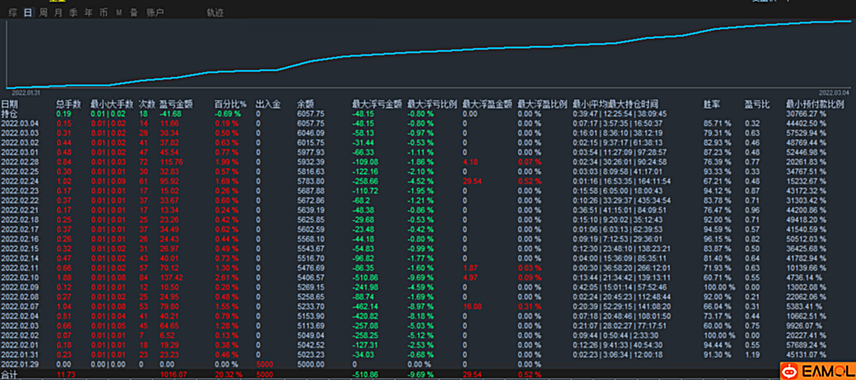Open the 周 weekly tab
The width and height of the screenshot is (856, 380).
tap(43, 12)
